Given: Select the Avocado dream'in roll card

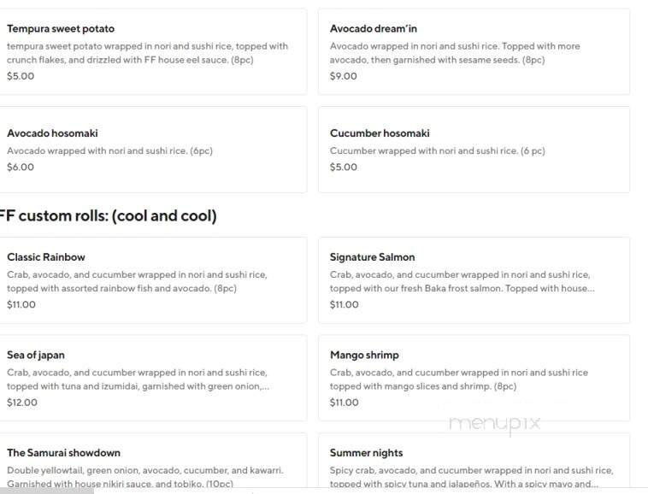Looking at the screenshot, I should pyautogui.click(x=474, y=51).
